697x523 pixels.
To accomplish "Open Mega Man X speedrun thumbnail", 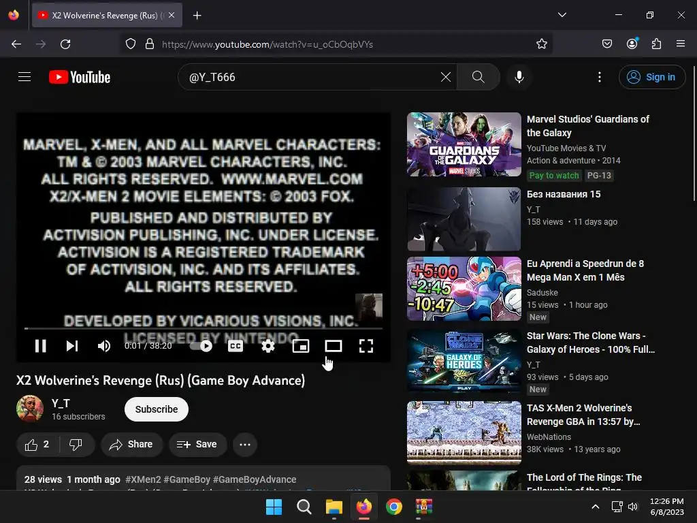I will pyautogui.click(x=464, y=289).
